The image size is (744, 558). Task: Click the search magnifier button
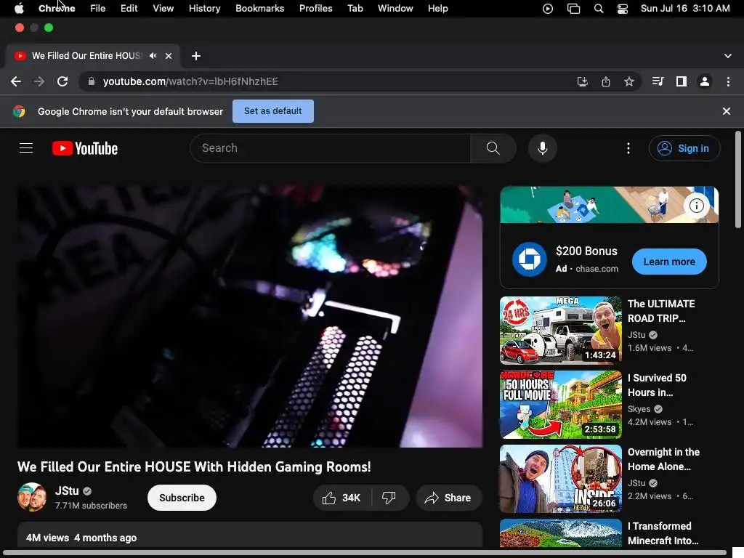point(493,148)
